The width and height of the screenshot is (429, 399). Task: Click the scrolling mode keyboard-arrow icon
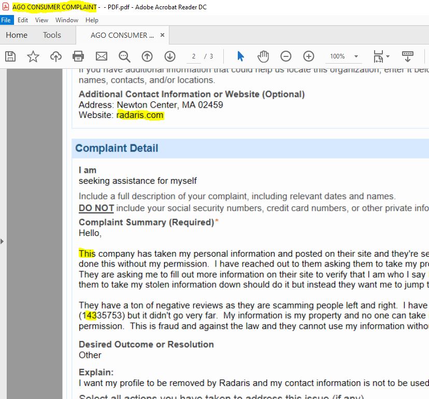408,56
